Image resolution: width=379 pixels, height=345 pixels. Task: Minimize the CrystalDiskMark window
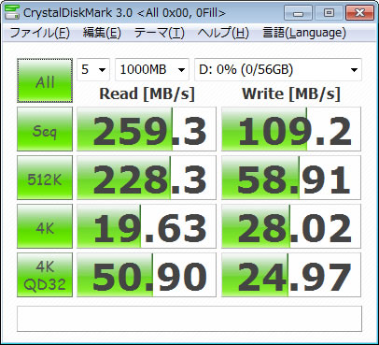click(x=298, y=13)
